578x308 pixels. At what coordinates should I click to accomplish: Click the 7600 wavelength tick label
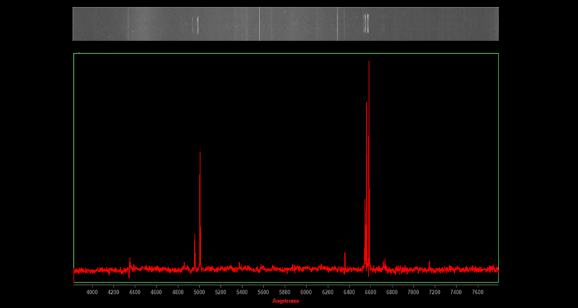coord(477,292)
